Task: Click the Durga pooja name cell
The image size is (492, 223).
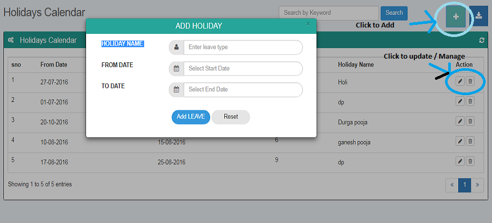Action: click(x=353, y=123)
